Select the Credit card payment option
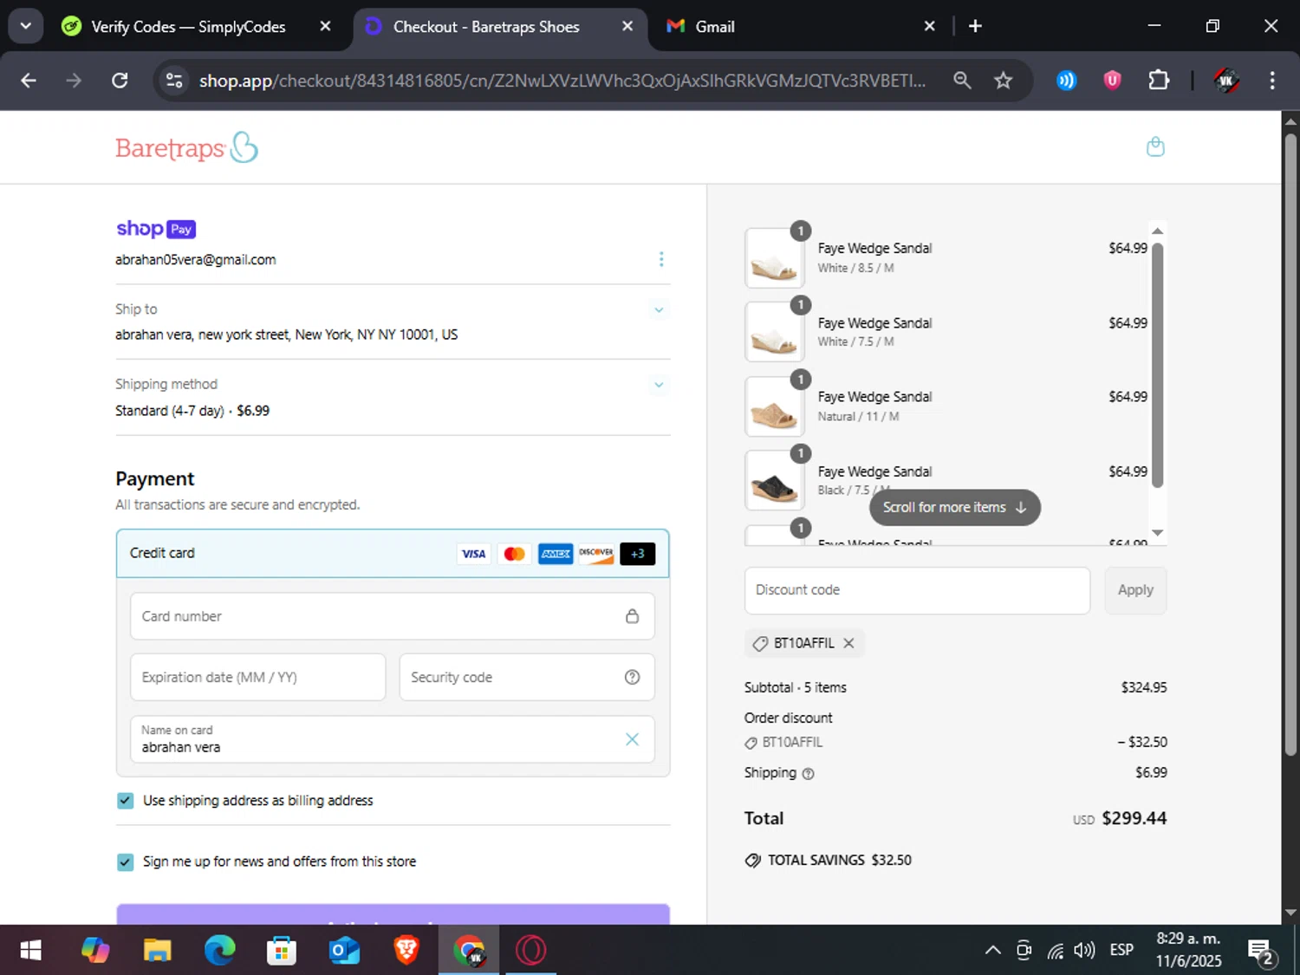 393,553
